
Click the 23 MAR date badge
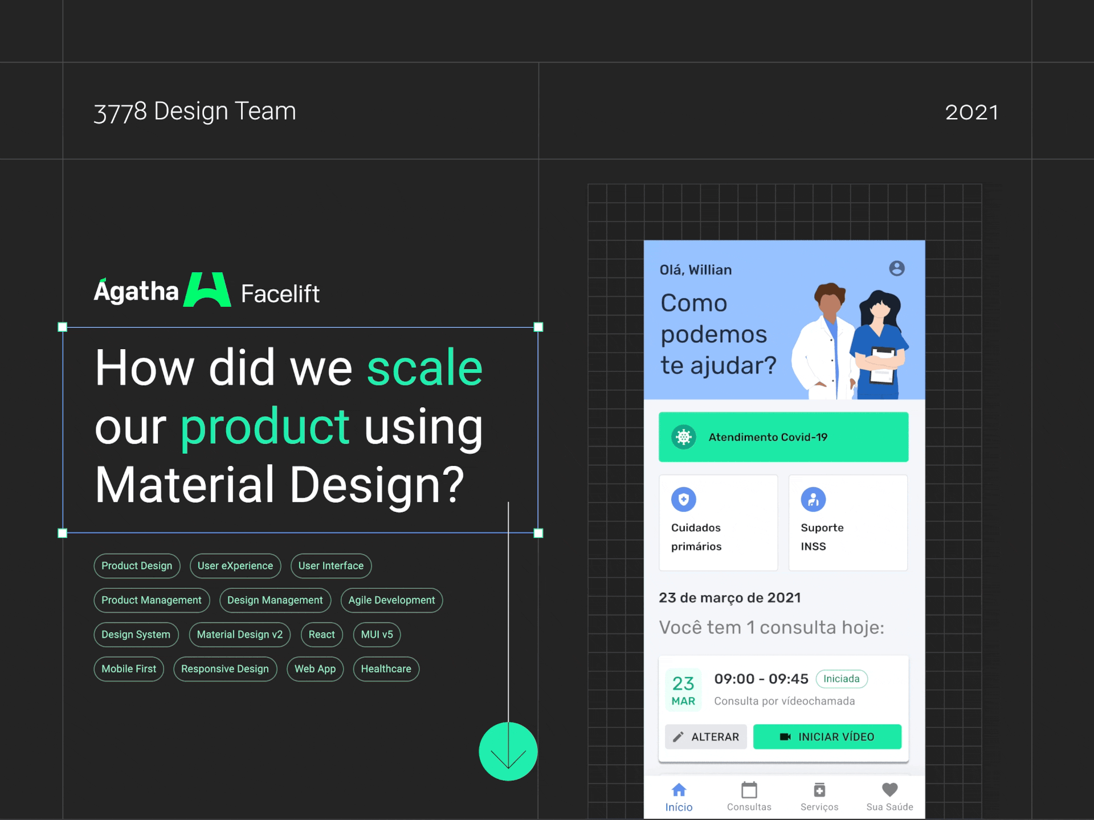(683, 691)
